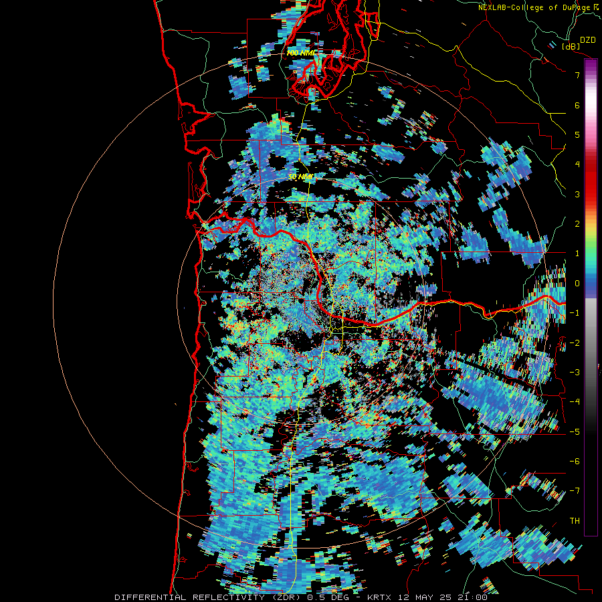602x602 pixels.
Task: Click the -1 value on the scale
Action: 575,313
